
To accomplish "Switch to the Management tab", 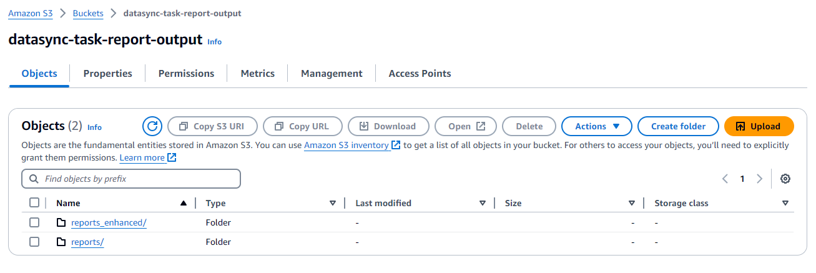I will click(x=332, y=73).
